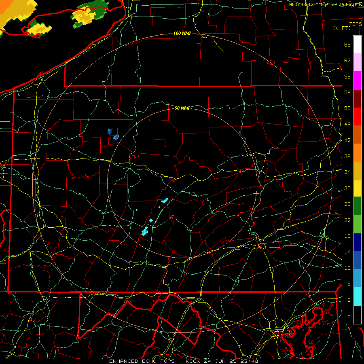Click the Enhanced Echo Tops KCCX timestamp caption
Screen dimensions: 364x364
pos(184,361)
